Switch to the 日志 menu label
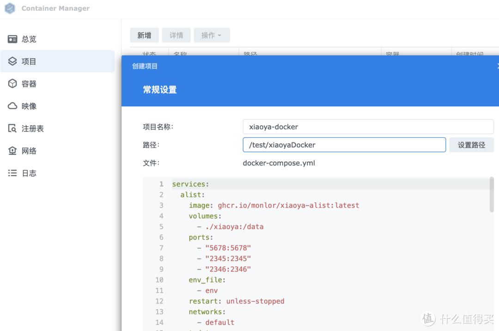 29,173
